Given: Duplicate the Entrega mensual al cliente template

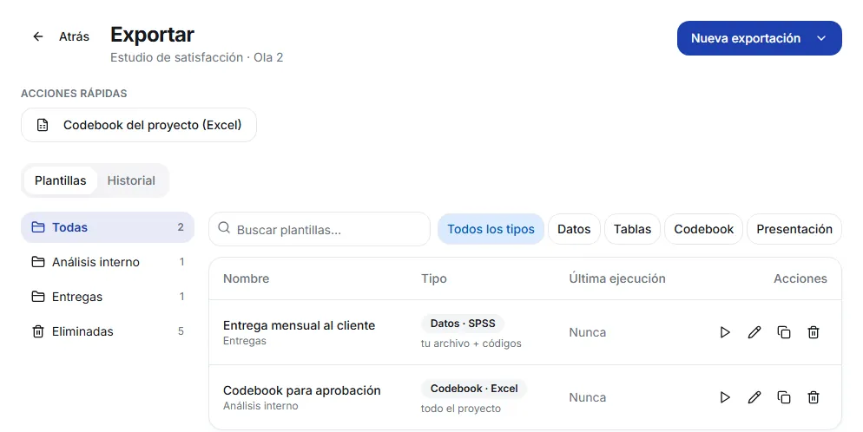Looking at the screenshot, I should coord(784,332).
